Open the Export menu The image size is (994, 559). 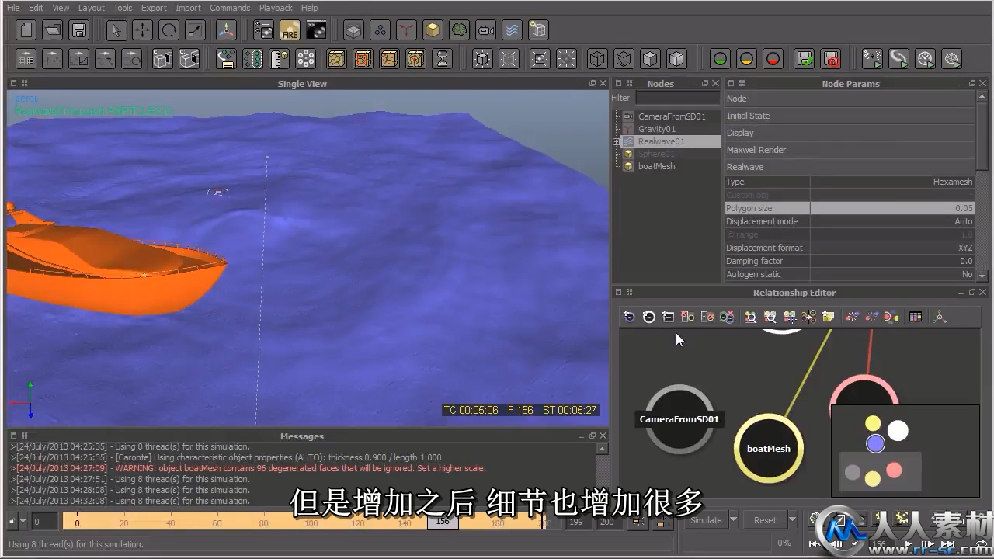point(154,8)
